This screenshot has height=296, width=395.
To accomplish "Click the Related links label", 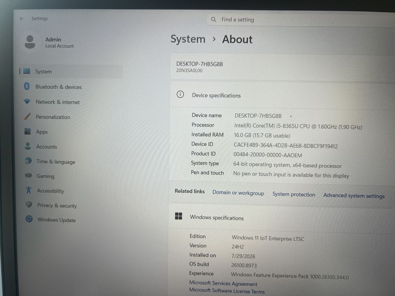I will point(190,191).
